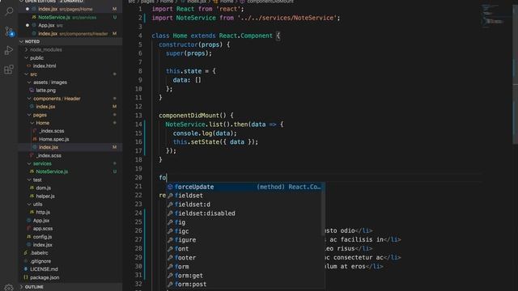The width and height of the screenshot is (518, 291).
Task: Collapse the test folder
Action: pyautogui.click(x=37, y=179)
